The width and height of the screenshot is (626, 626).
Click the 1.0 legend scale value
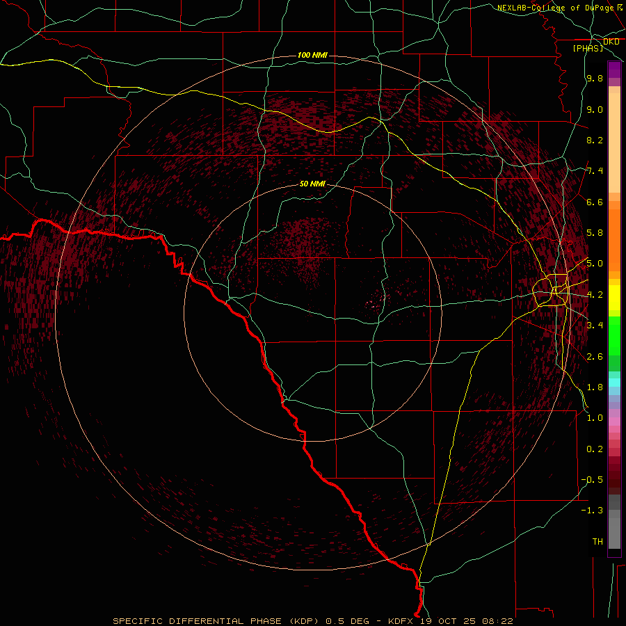point(595,418)
